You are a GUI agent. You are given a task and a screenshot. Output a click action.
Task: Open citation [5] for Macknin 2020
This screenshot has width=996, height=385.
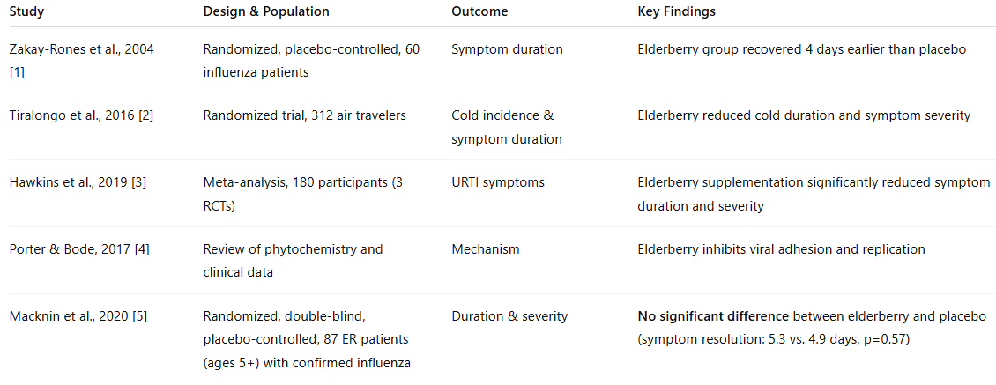[140, 316]
